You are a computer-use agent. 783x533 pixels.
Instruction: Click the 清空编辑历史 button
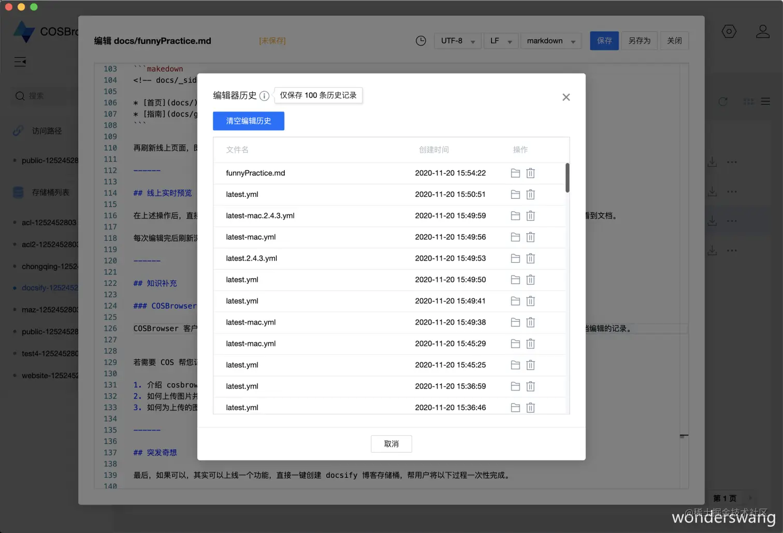tap(249, 121)
